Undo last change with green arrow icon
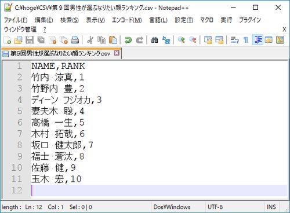 pyautogui.click(x=128, y=40)
